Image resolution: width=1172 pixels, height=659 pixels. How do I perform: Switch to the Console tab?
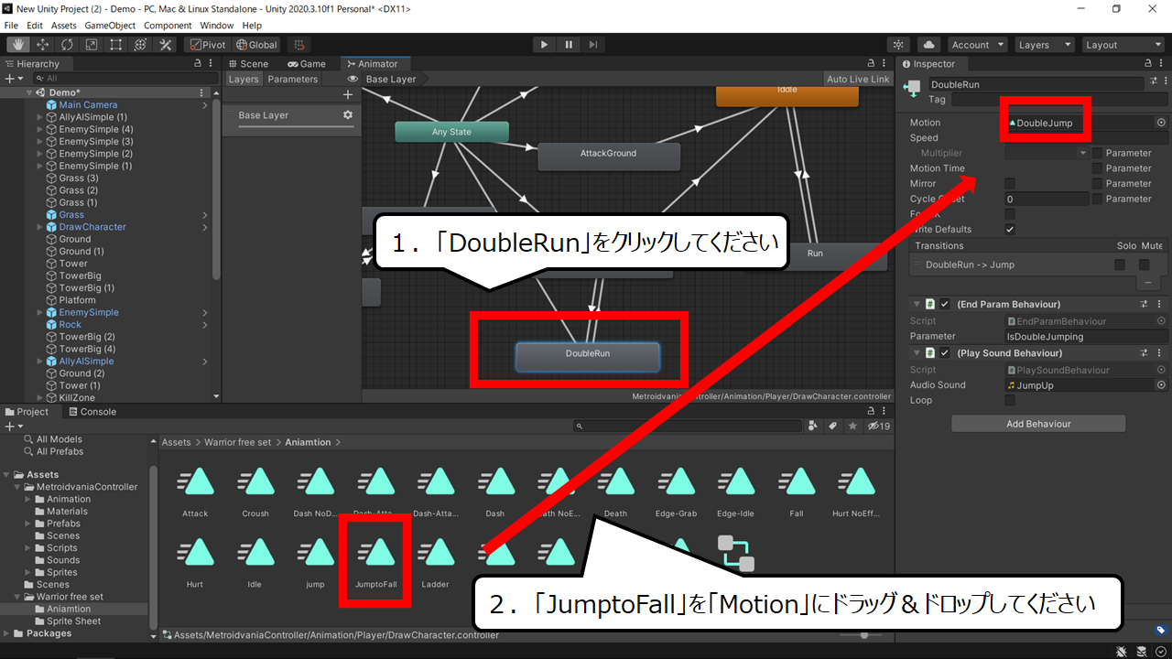(92, 412)
